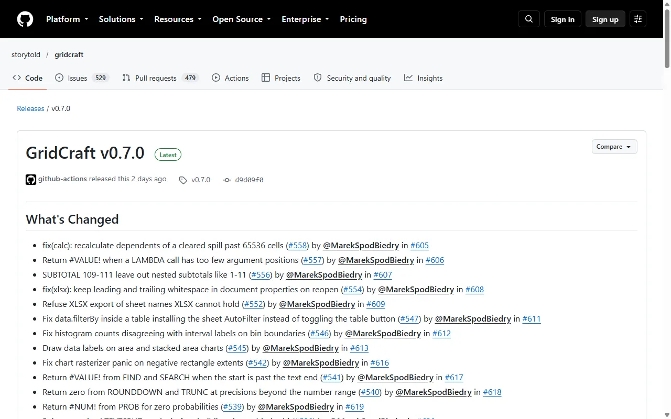The width and height of the screenshot is (671, 419).
Task: Open issue #546 about histogram counts
Action: pos(320,333)
